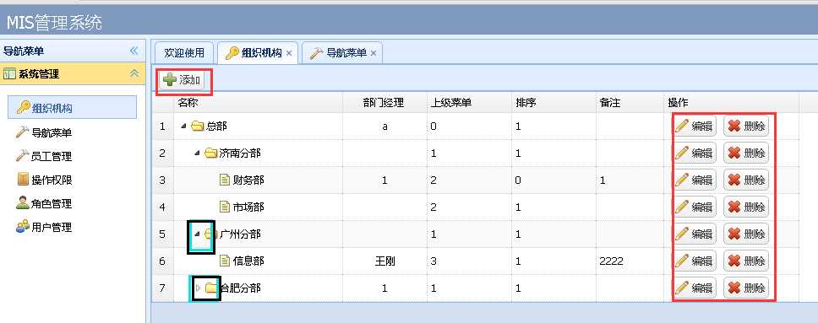Delete the 财务部 row
Viewport: 818px width, 323px height.
coord(746,180)
